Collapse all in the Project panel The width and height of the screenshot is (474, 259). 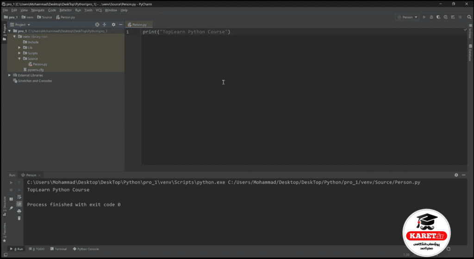point(105,25)
